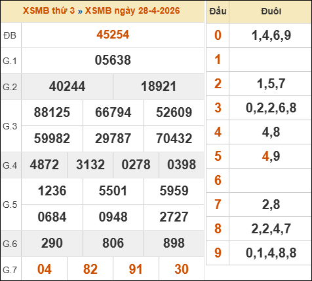The height and width of the screenshot is (281, 312).
Task: Select G.6 number 806
Action: (x=113, y=243)
